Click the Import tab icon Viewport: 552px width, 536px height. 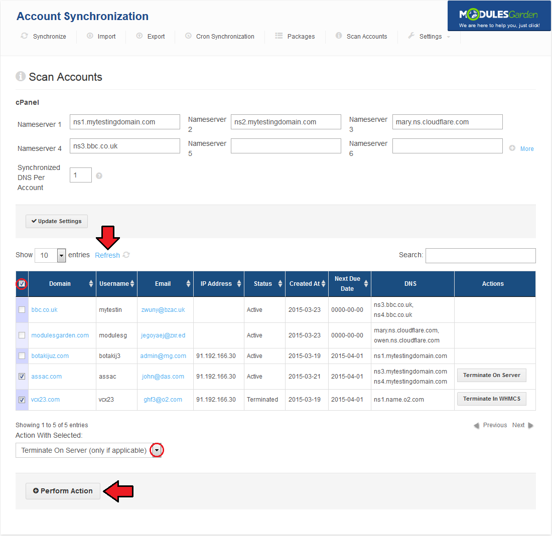tap(90, 36)
